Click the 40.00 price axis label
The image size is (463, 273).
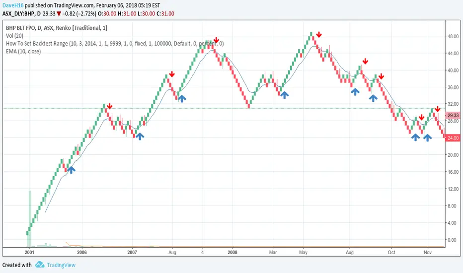coord(453,70)
